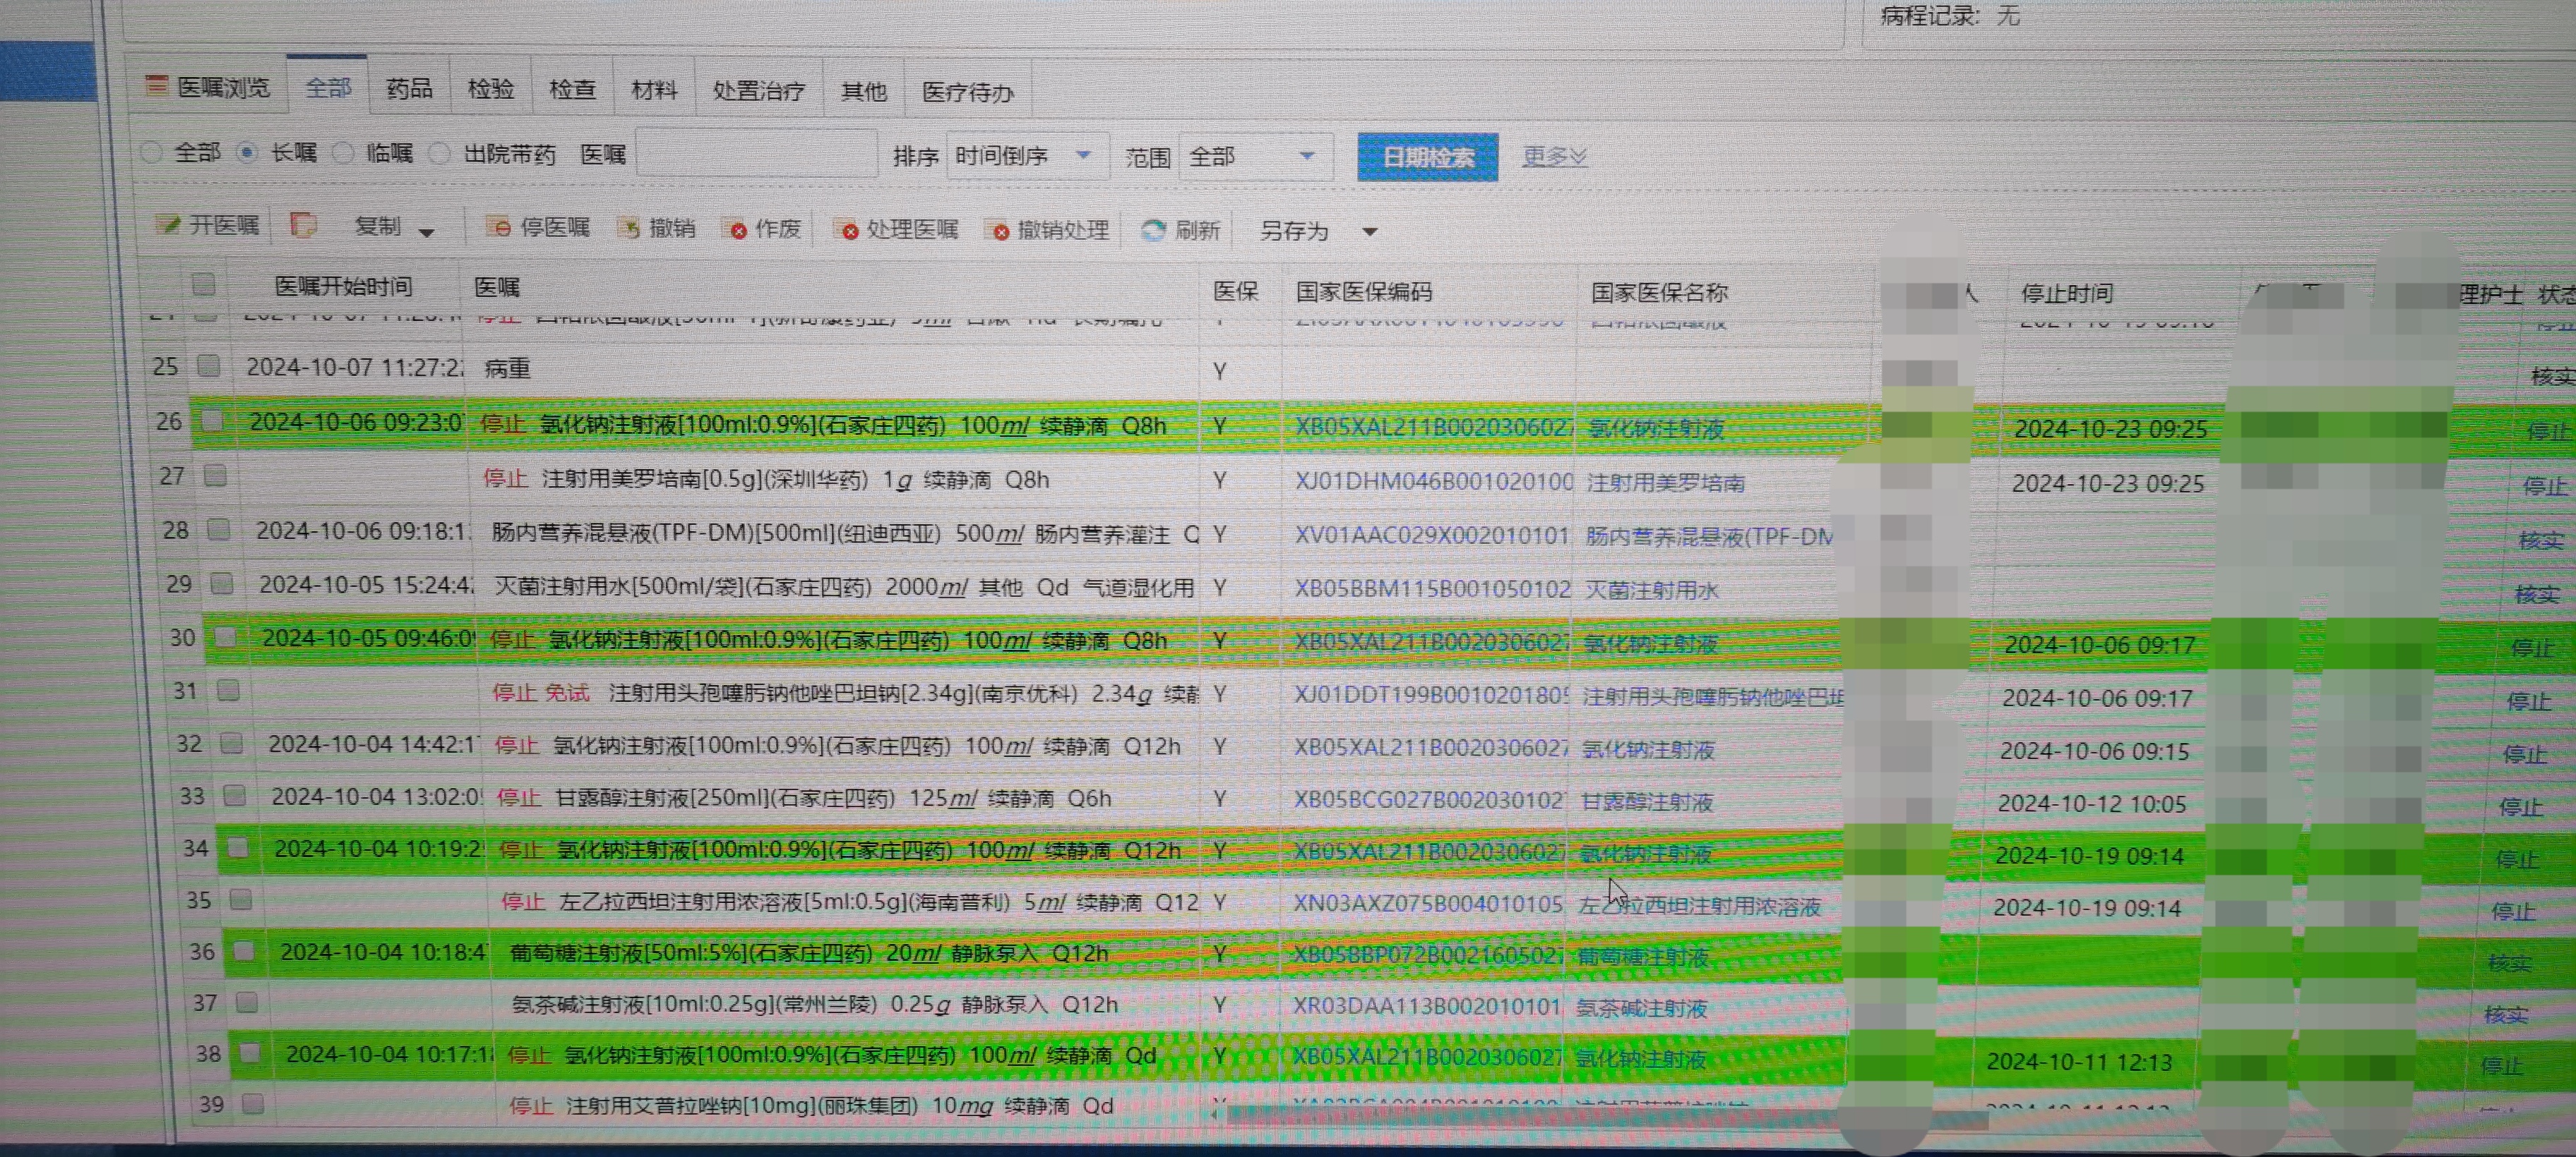Screen dimensions: 2576x1157
Task: Click stop time 2024-10-12 10:05
Action: 2091,804
